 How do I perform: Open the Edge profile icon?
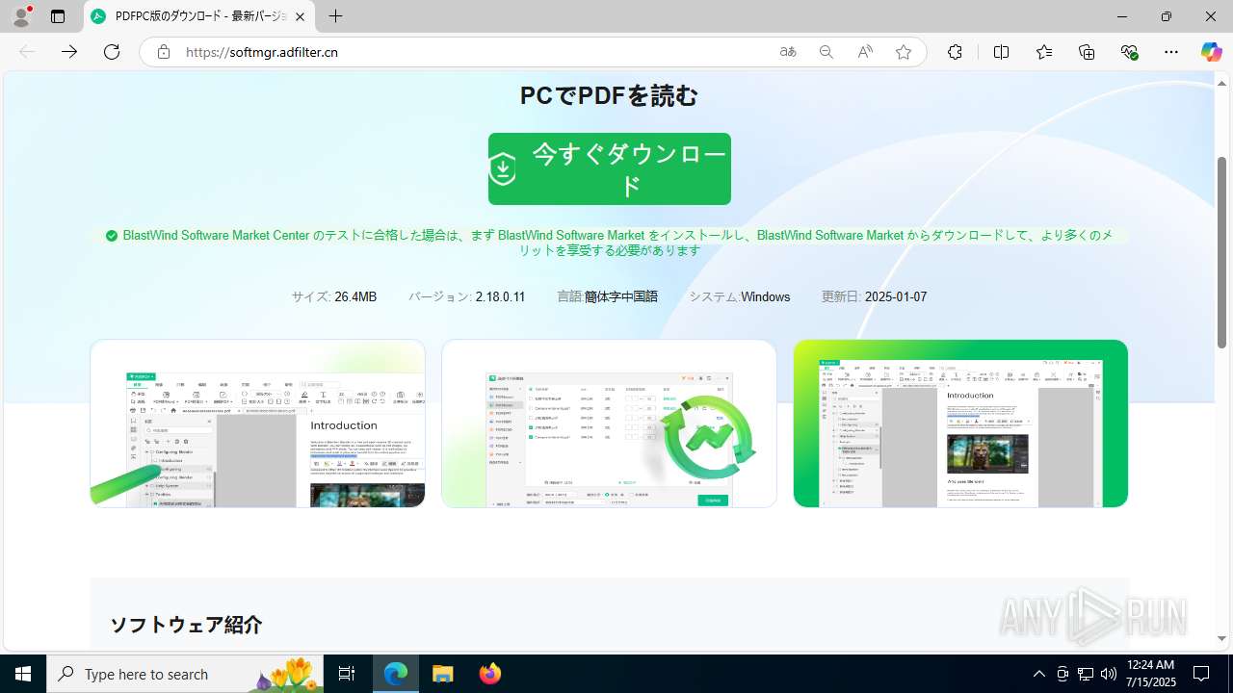pos(21,16)
